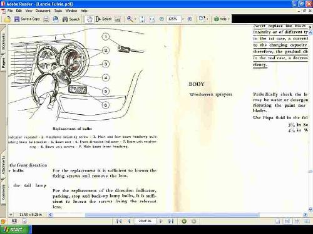Viewport: 313px width, 234px height.
Task: Select the Hand tool
Action: (x=90, y=19)
